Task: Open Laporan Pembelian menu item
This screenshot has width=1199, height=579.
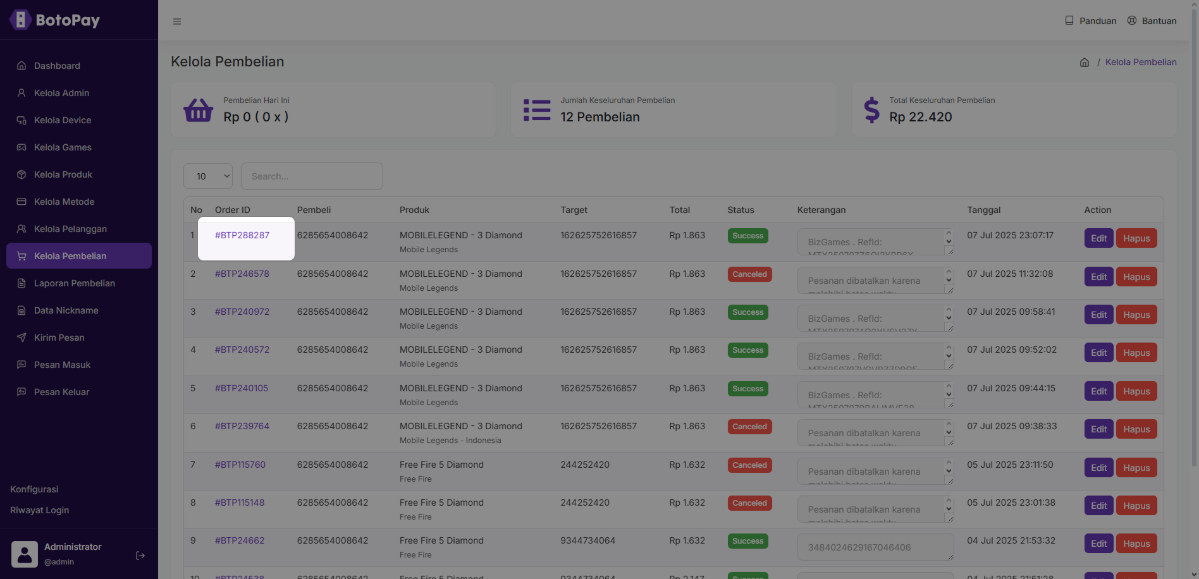Action: click(x=79, y=283)
